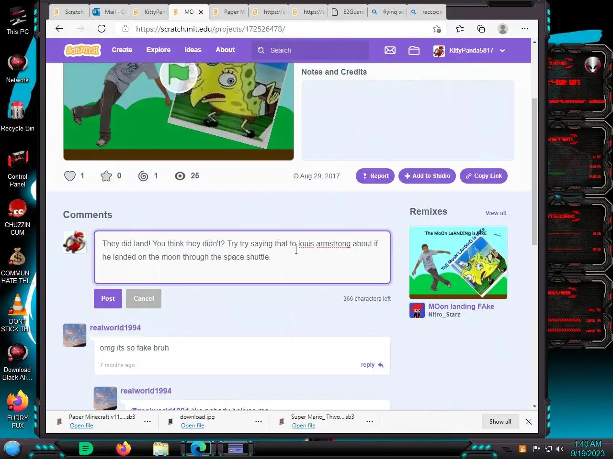
Task: Open browser Collections icon
Action: click(x=481, y=29)
